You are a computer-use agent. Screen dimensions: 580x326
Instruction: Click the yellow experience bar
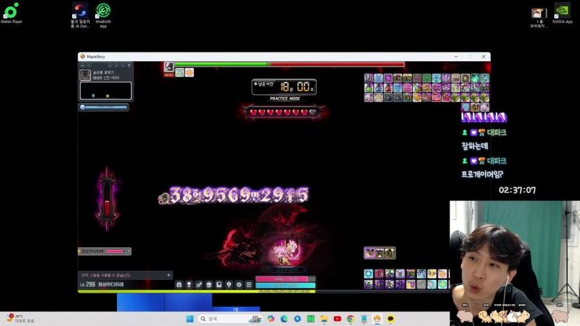click(x=197, y=291)
